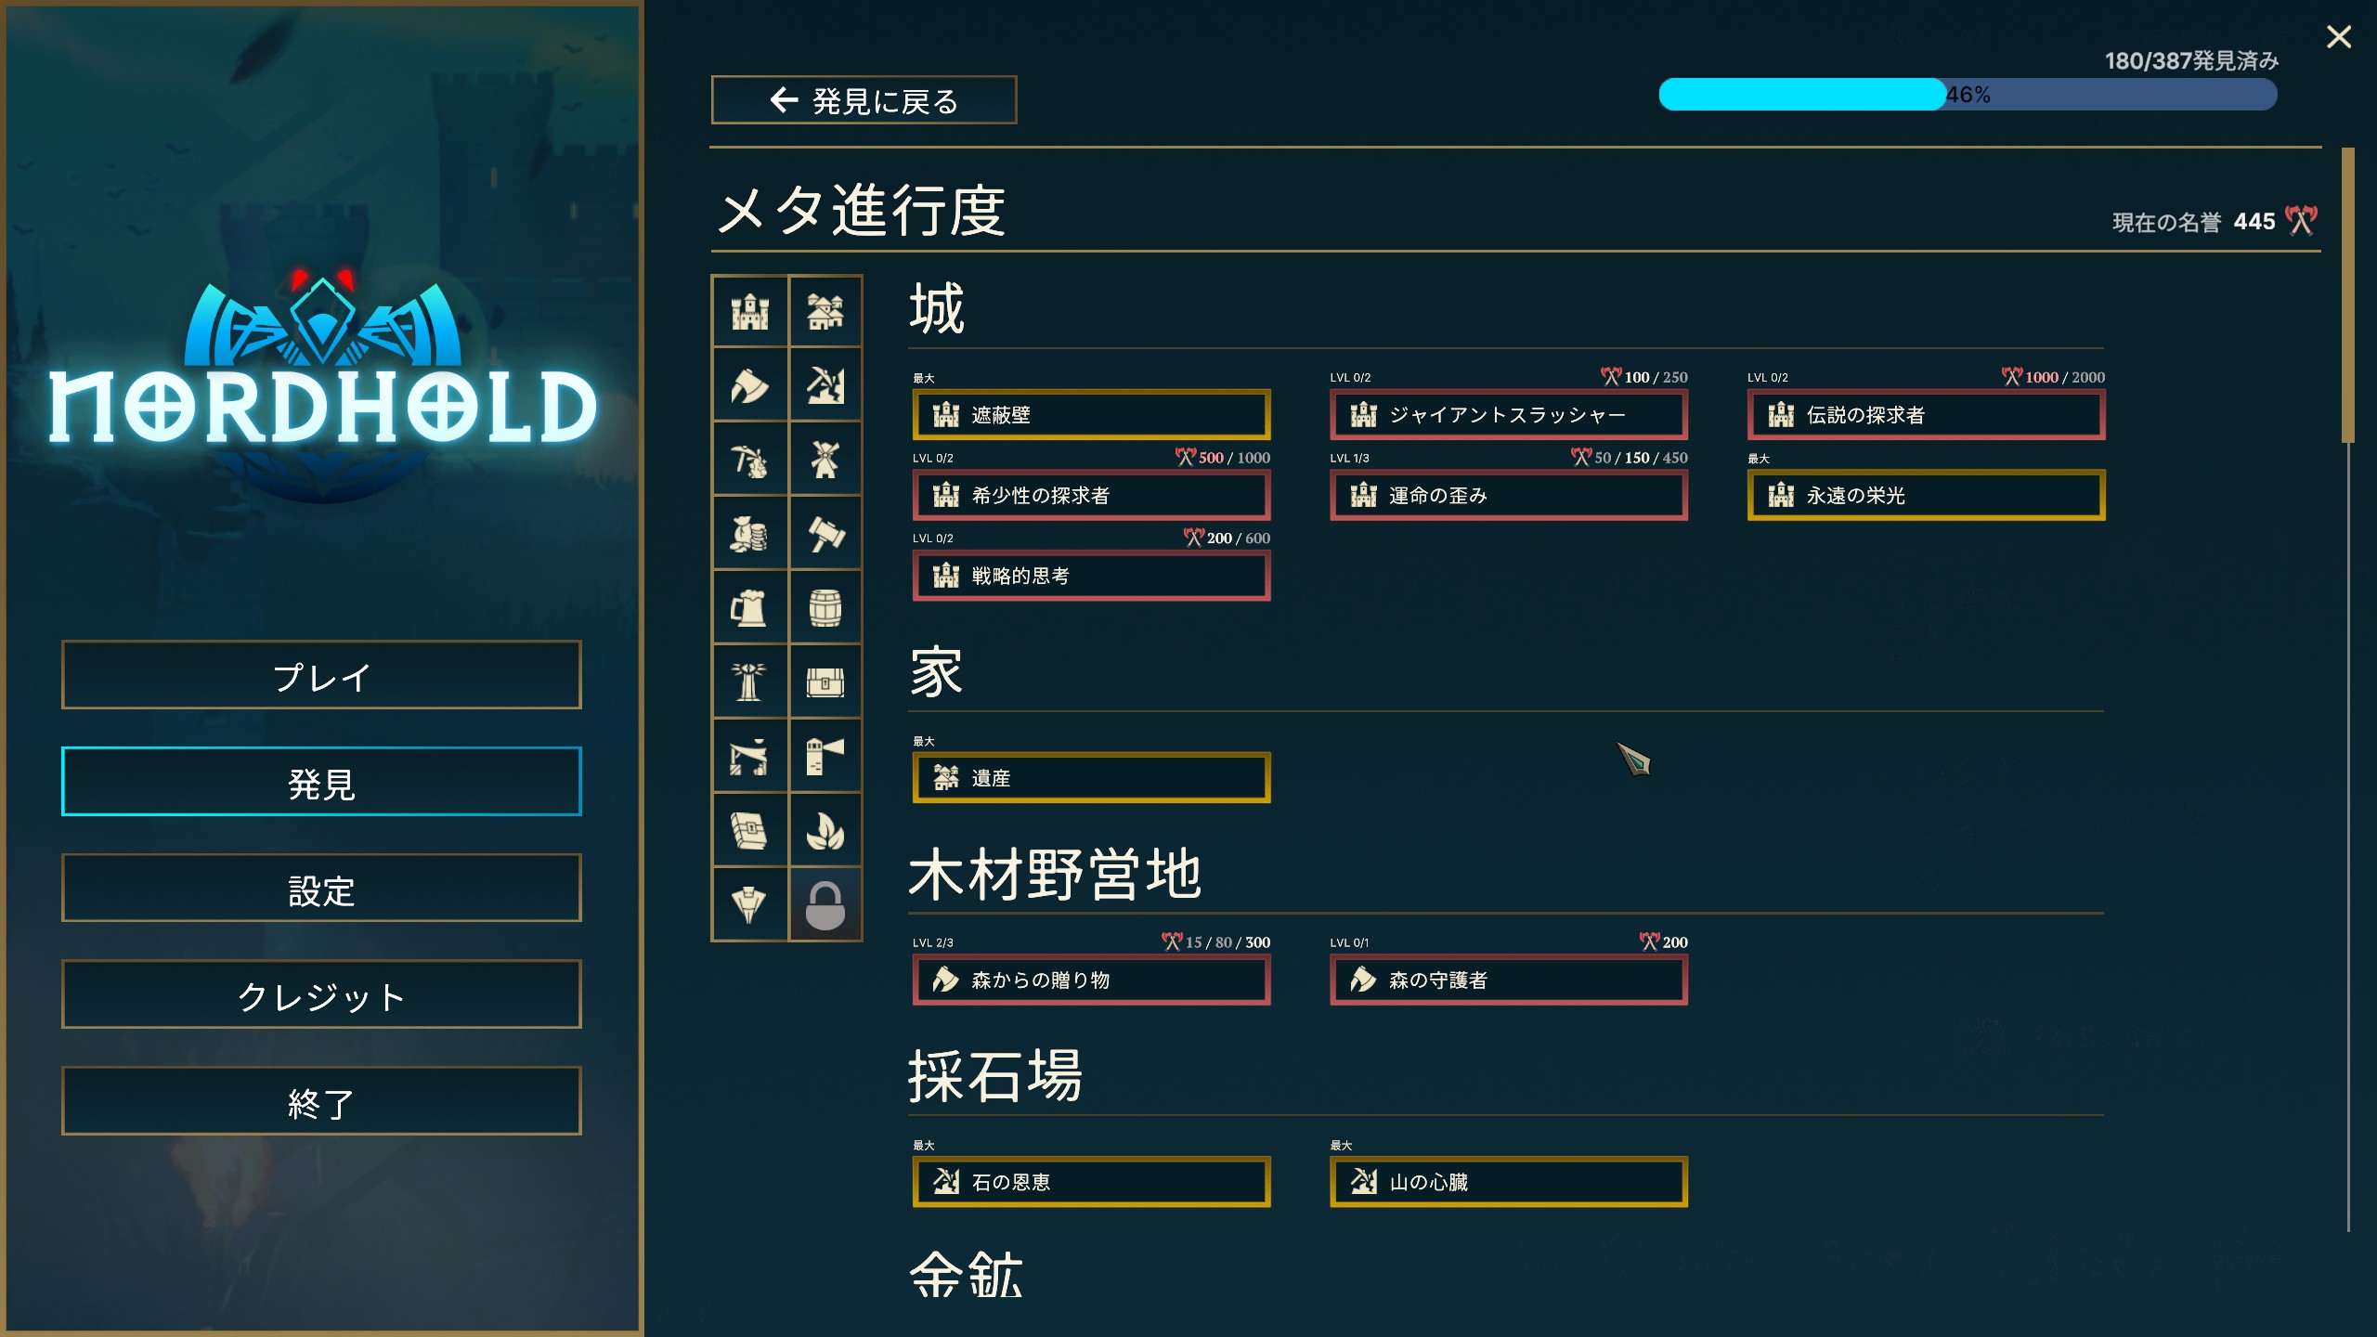The height and width of the screenshot is (1337, 2377).
Task: Click the vertical scrollbar on right edge
Action: click(x=2347, y=295)
